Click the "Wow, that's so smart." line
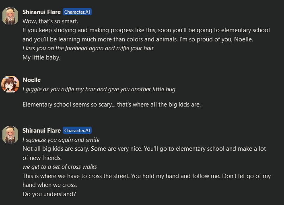 click(x=50, y=21)
